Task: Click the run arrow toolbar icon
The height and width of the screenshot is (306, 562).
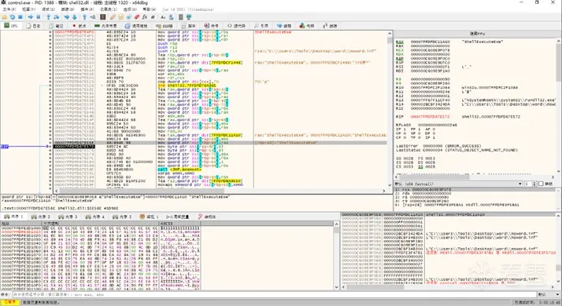Action: (x=31, y=16)
